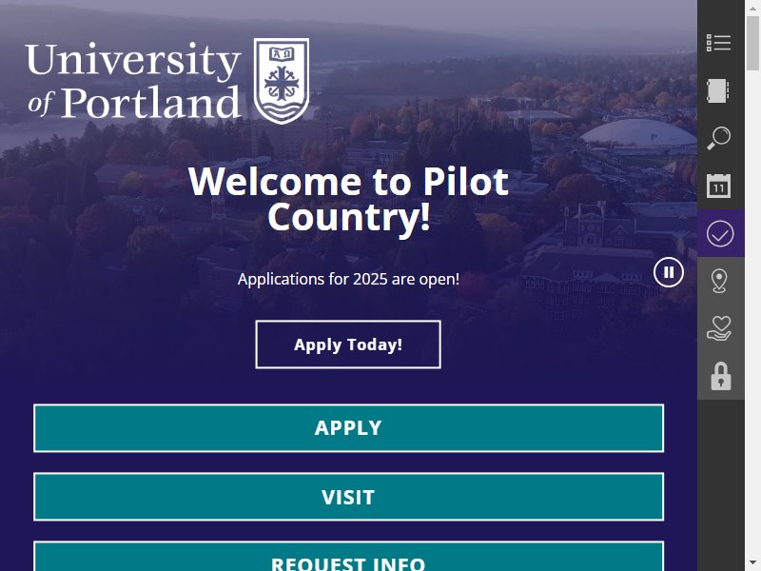Pause the hero background video
This screenshot has width=761, height=571.
(669, 272)
